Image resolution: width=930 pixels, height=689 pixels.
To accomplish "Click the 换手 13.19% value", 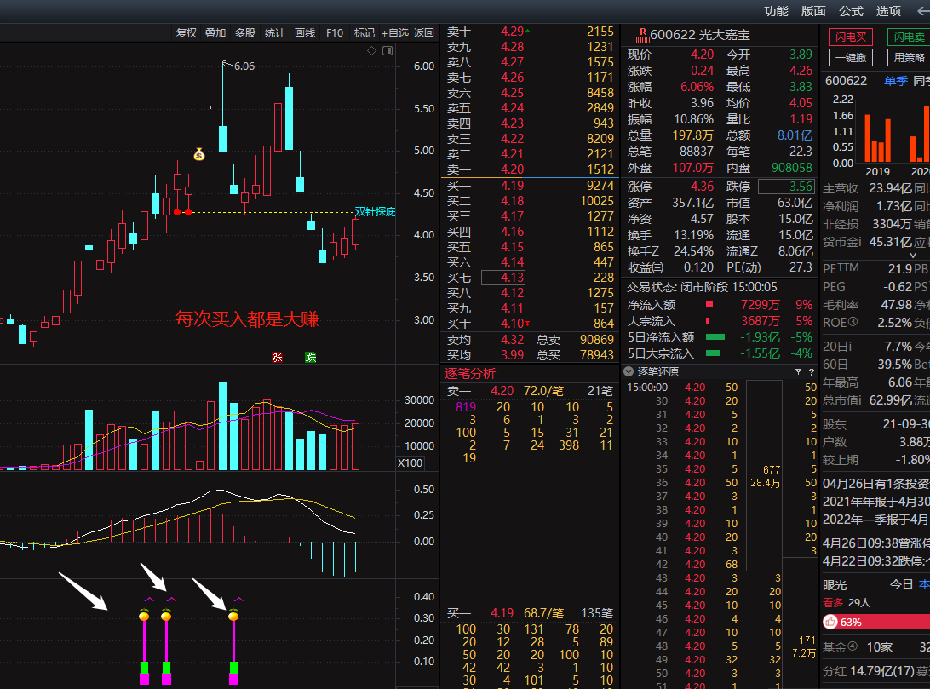I will [693, 235].
